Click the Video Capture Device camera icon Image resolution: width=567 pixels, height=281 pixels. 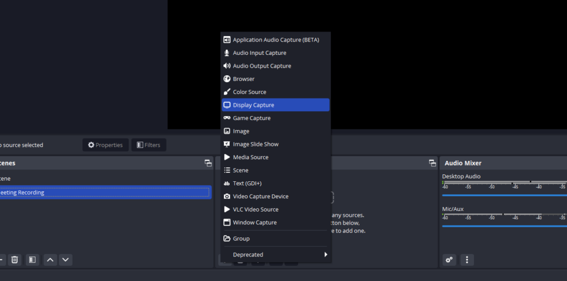point(227,196)
